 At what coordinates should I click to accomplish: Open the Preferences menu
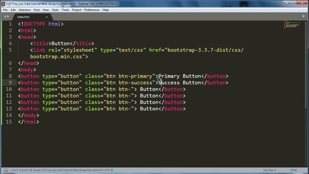(92, 10)
